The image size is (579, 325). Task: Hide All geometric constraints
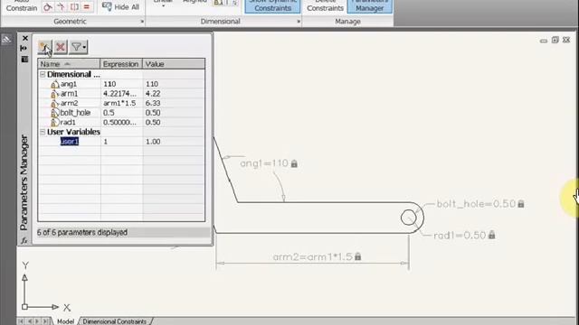(x=120, y=7)
